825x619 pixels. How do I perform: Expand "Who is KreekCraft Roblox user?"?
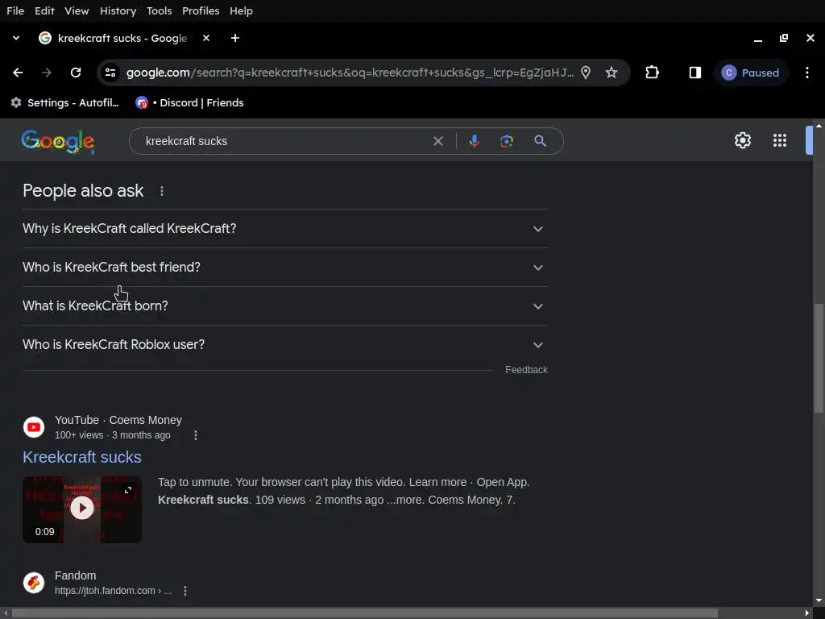pos(284,345)
